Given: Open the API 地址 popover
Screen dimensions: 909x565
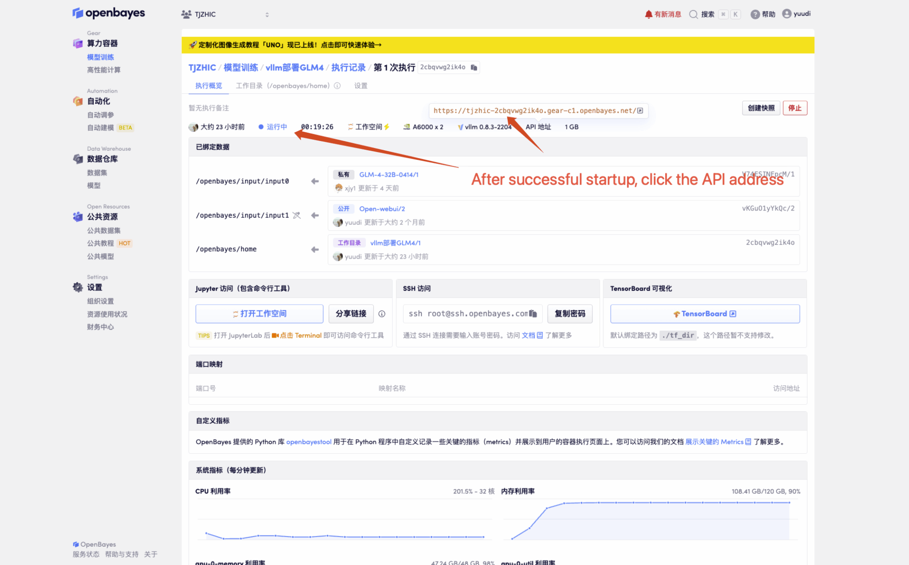Looking at the screenshot, I should pos(538,127).
